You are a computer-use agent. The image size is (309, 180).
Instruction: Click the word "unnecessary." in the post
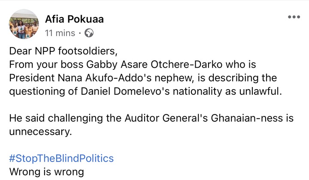(40, 132)
